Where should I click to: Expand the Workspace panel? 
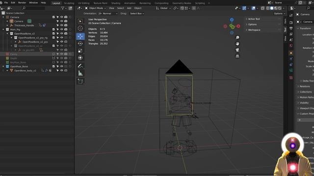254,30
